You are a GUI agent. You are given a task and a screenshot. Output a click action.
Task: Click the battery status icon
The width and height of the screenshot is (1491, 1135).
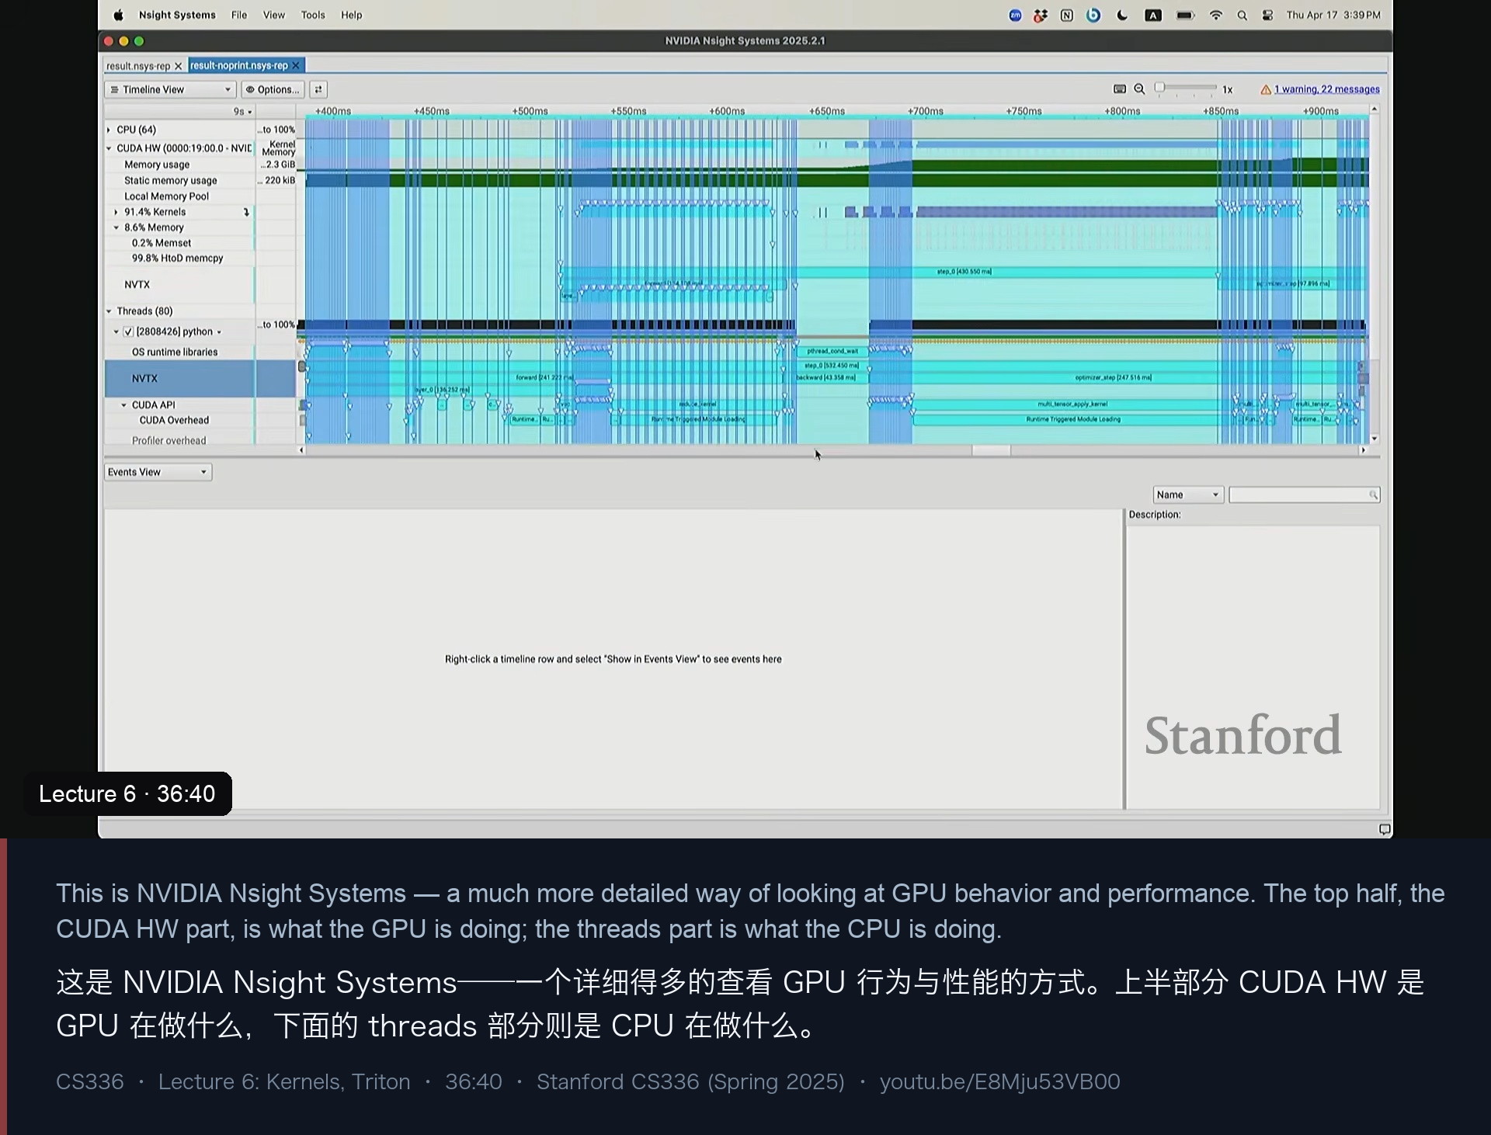coord(1185,15)
